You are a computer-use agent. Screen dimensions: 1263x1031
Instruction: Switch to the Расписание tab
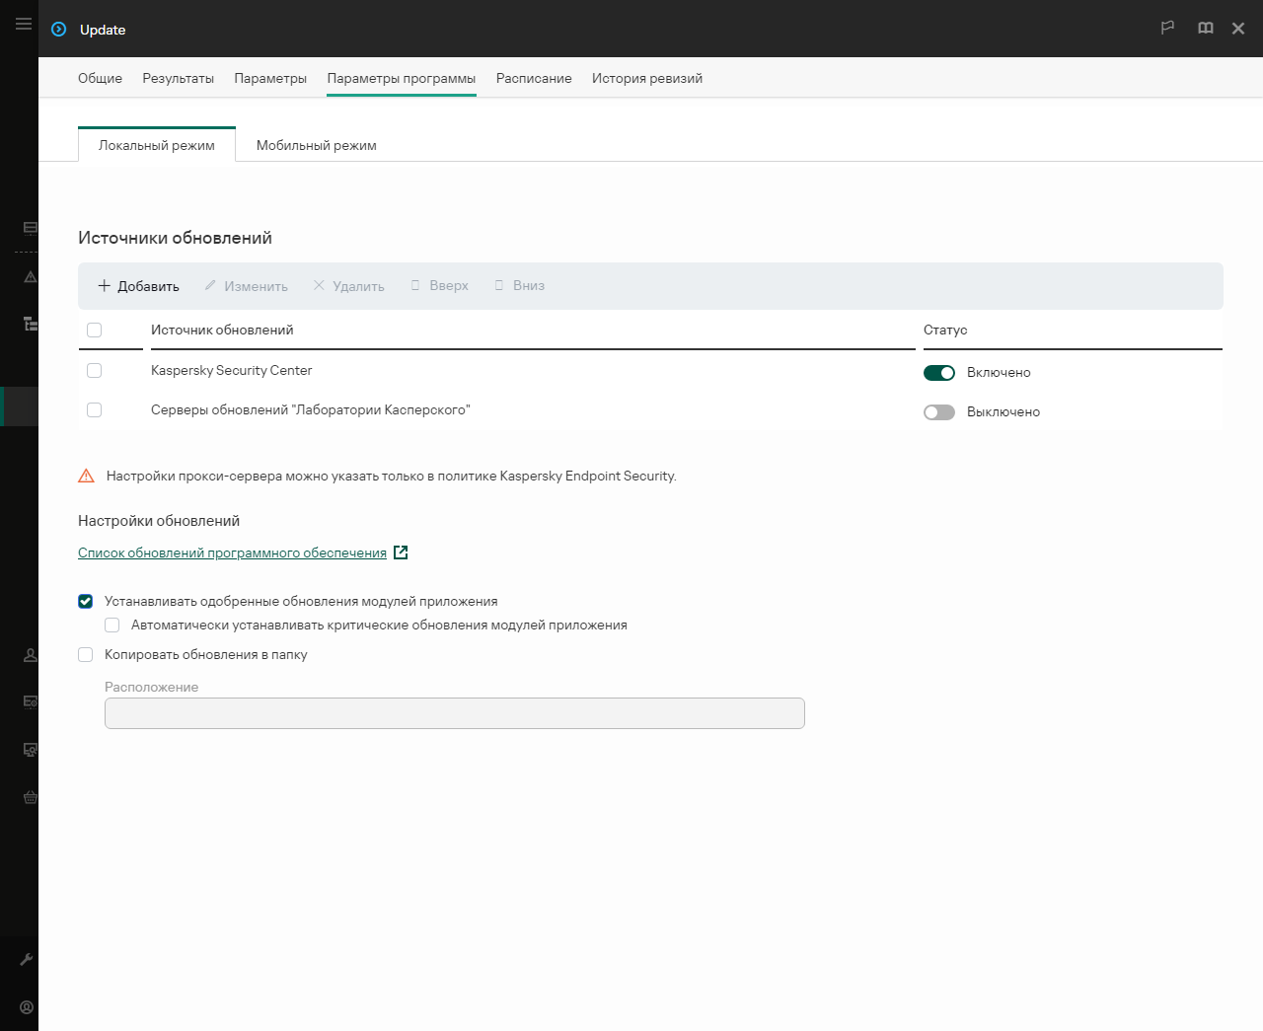533,79
